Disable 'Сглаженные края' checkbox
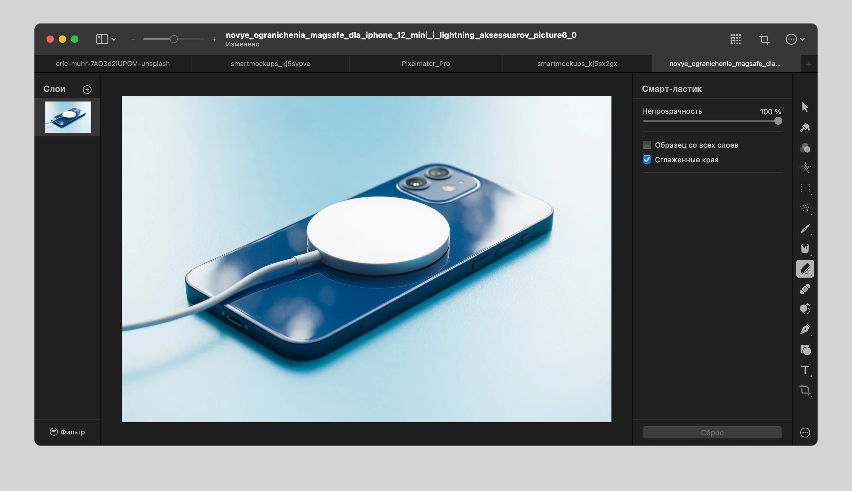Image resolution: width=852 pixels, height=491 pixels. (x=647, y=160)
